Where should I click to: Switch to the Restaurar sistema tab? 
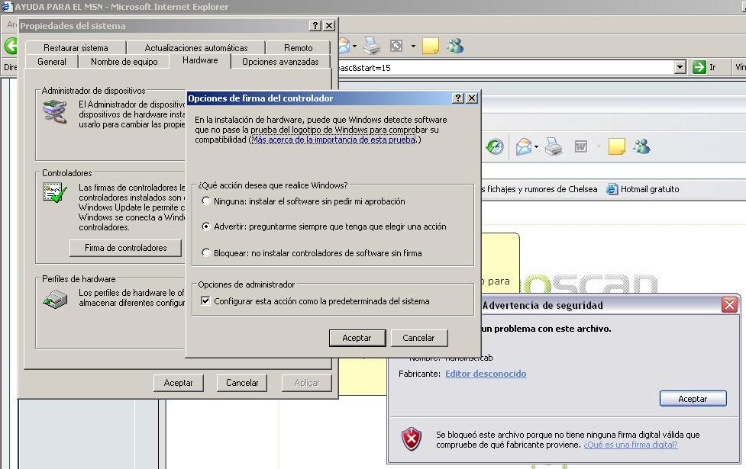[76, 47]
